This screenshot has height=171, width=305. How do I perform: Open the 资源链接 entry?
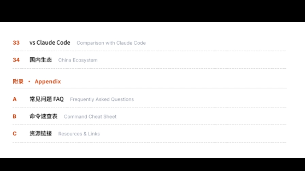click(41, 134)
